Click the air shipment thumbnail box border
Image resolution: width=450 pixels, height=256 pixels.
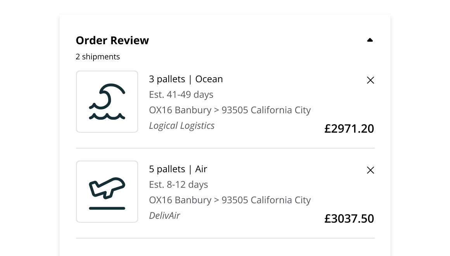[x=107, y=161]
